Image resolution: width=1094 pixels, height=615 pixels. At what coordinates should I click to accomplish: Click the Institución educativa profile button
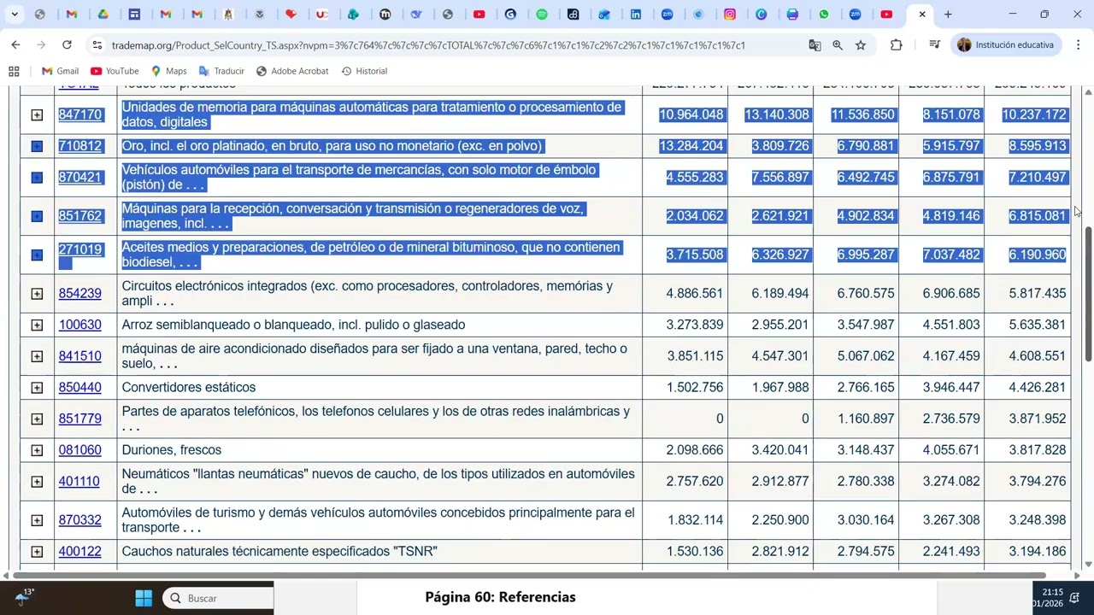[x=1006, y=45]
